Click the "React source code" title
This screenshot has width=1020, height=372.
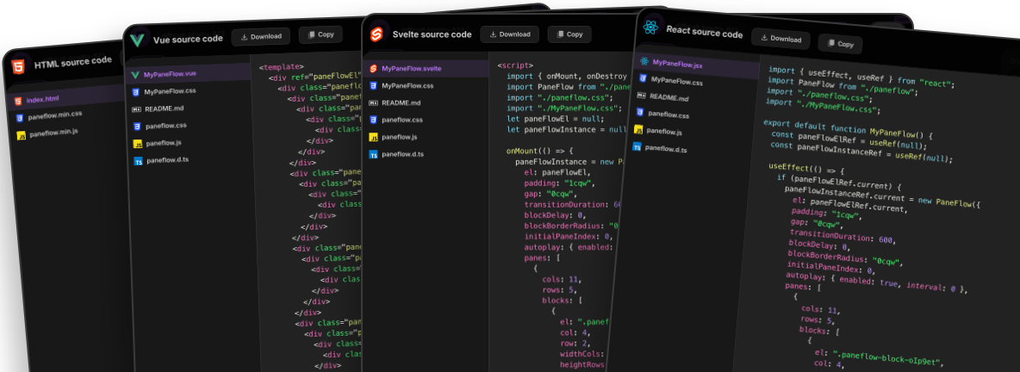tap(704, 32)
